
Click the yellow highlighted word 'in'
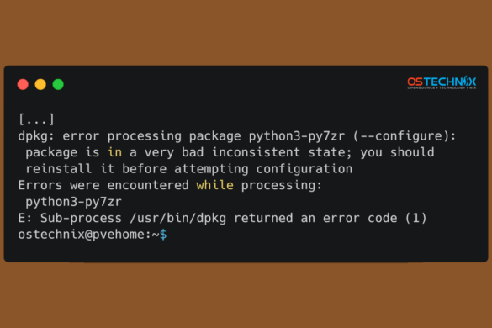click(x=115, y=152)
